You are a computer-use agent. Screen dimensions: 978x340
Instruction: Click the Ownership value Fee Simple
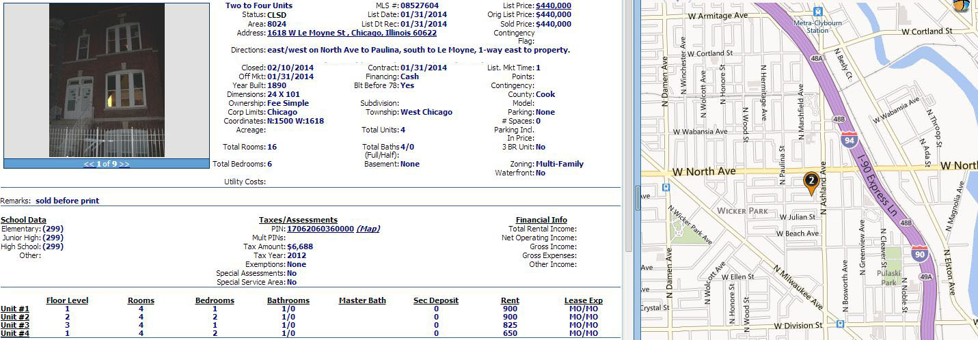point(288,103)
